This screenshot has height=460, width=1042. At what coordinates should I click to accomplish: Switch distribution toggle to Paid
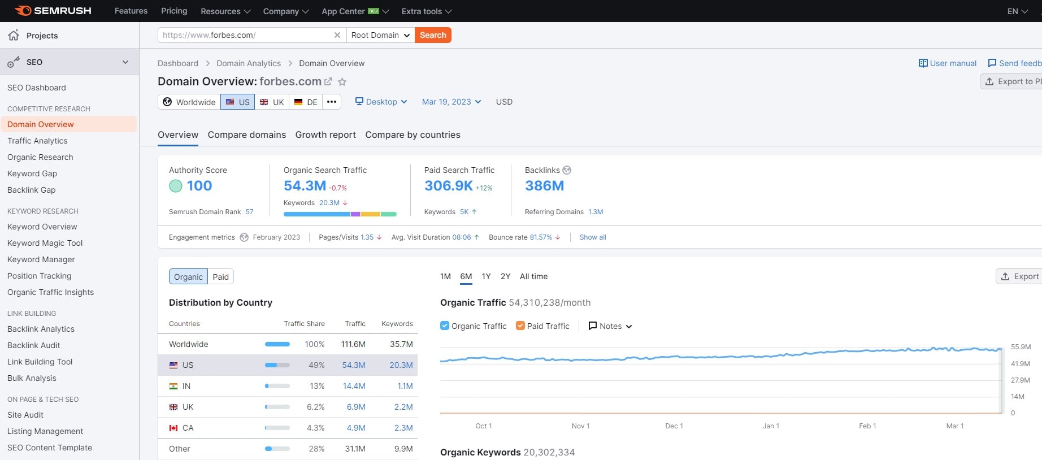click(x=220, y=277)
